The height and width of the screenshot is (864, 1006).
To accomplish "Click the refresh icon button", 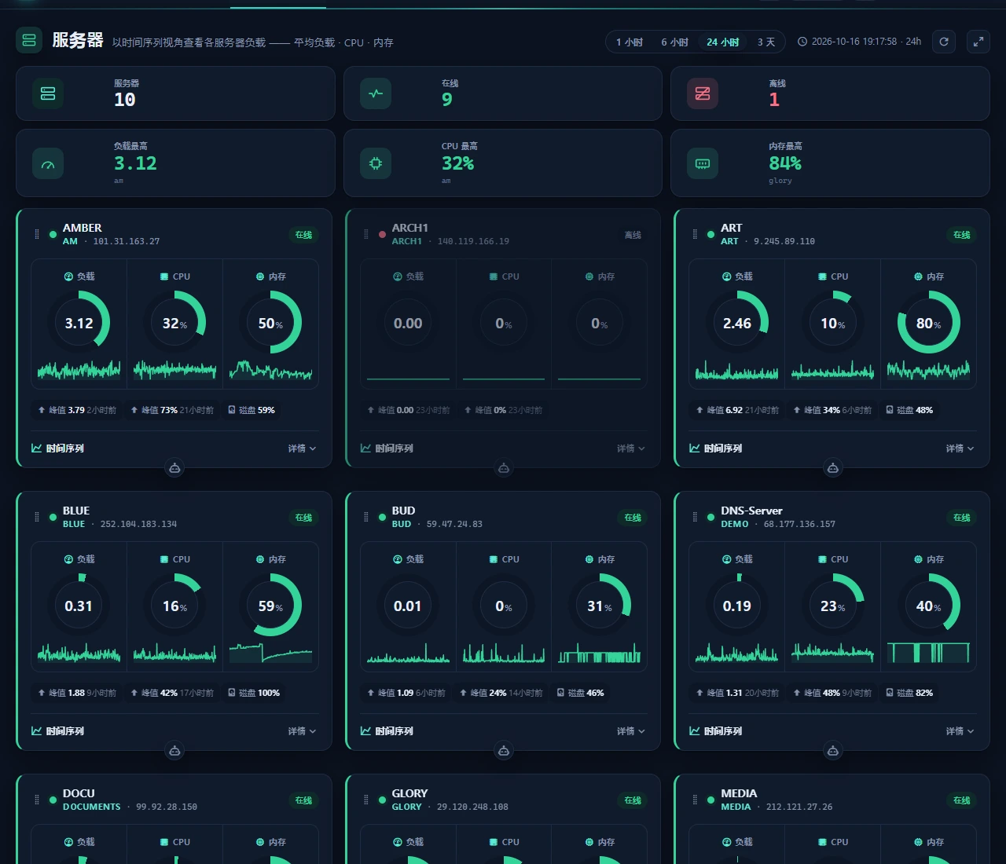I will [944, 42].
